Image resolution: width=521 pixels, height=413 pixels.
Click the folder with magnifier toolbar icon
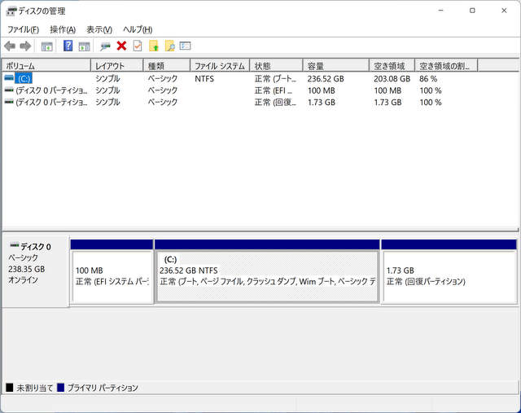(169, 46)
